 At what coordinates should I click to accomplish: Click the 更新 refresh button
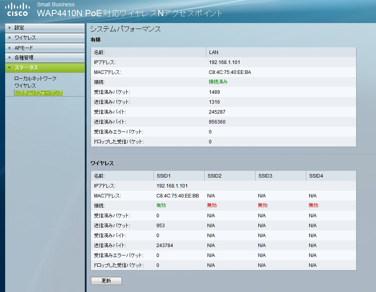tap(106, 281)
